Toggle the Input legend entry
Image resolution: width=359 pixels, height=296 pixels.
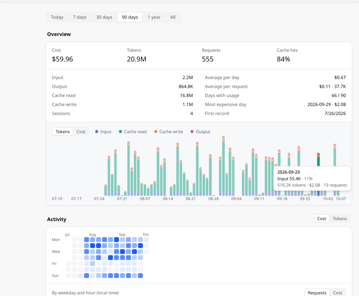pyautogui.click(x=103, y=132)
